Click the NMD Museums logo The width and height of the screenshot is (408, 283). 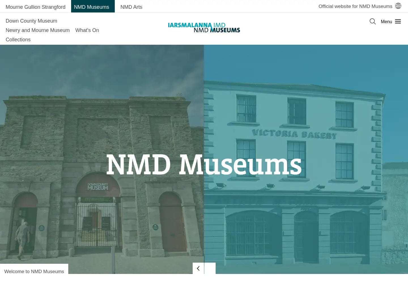204,28
